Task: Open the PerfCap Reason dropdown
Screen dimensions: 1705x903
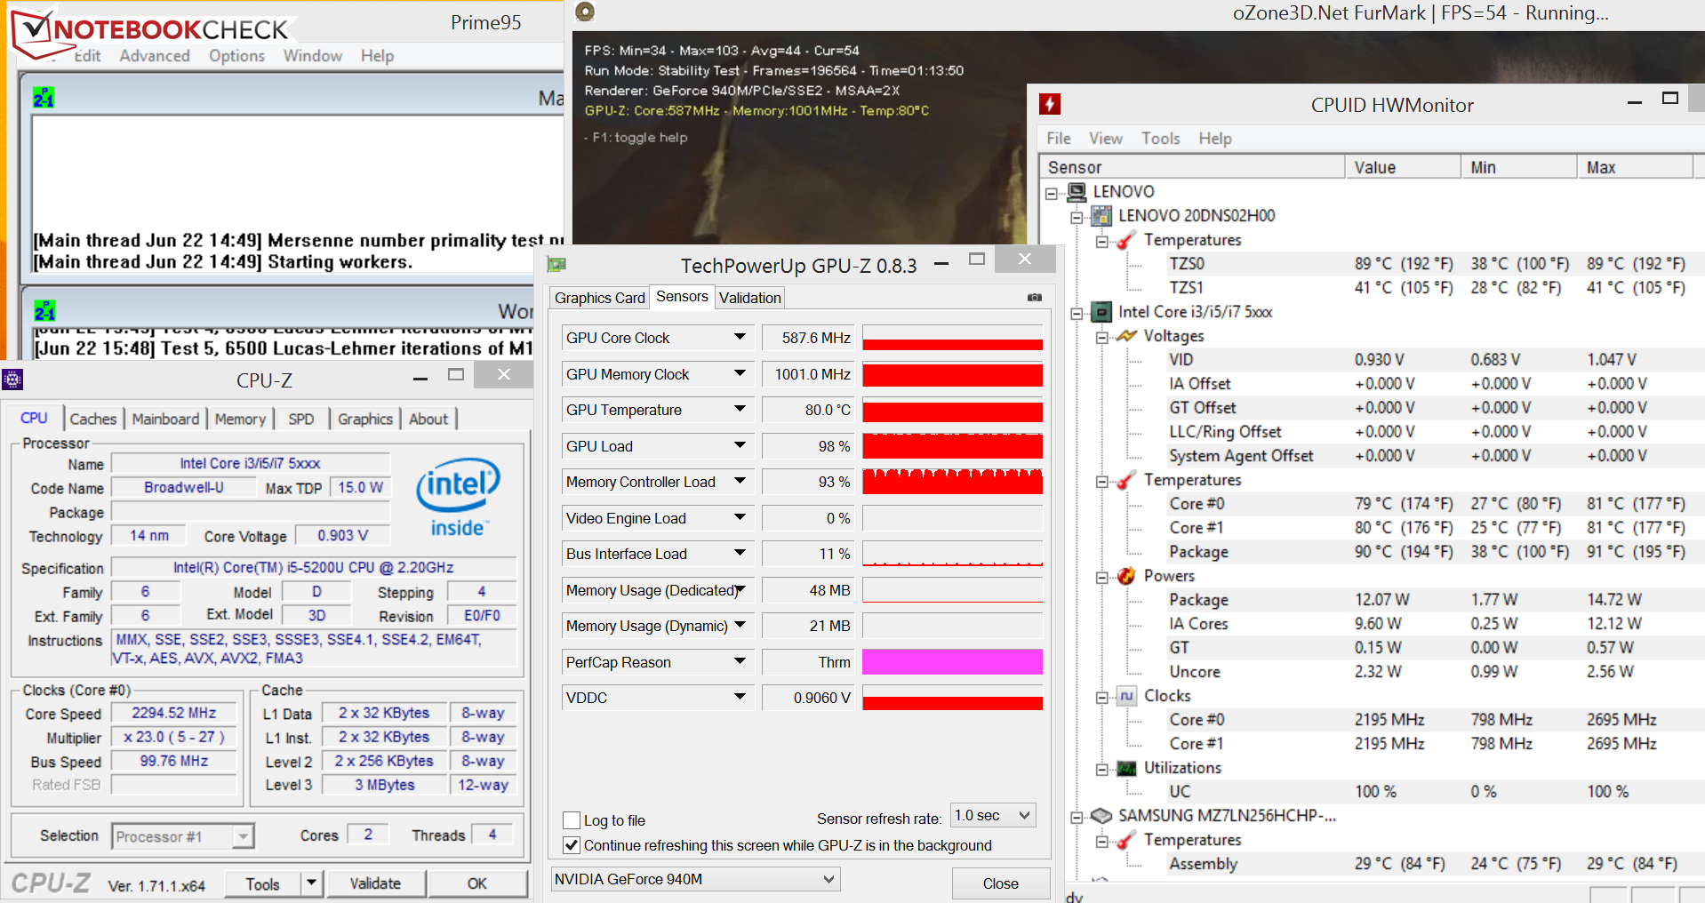Action: click(740, 662)
